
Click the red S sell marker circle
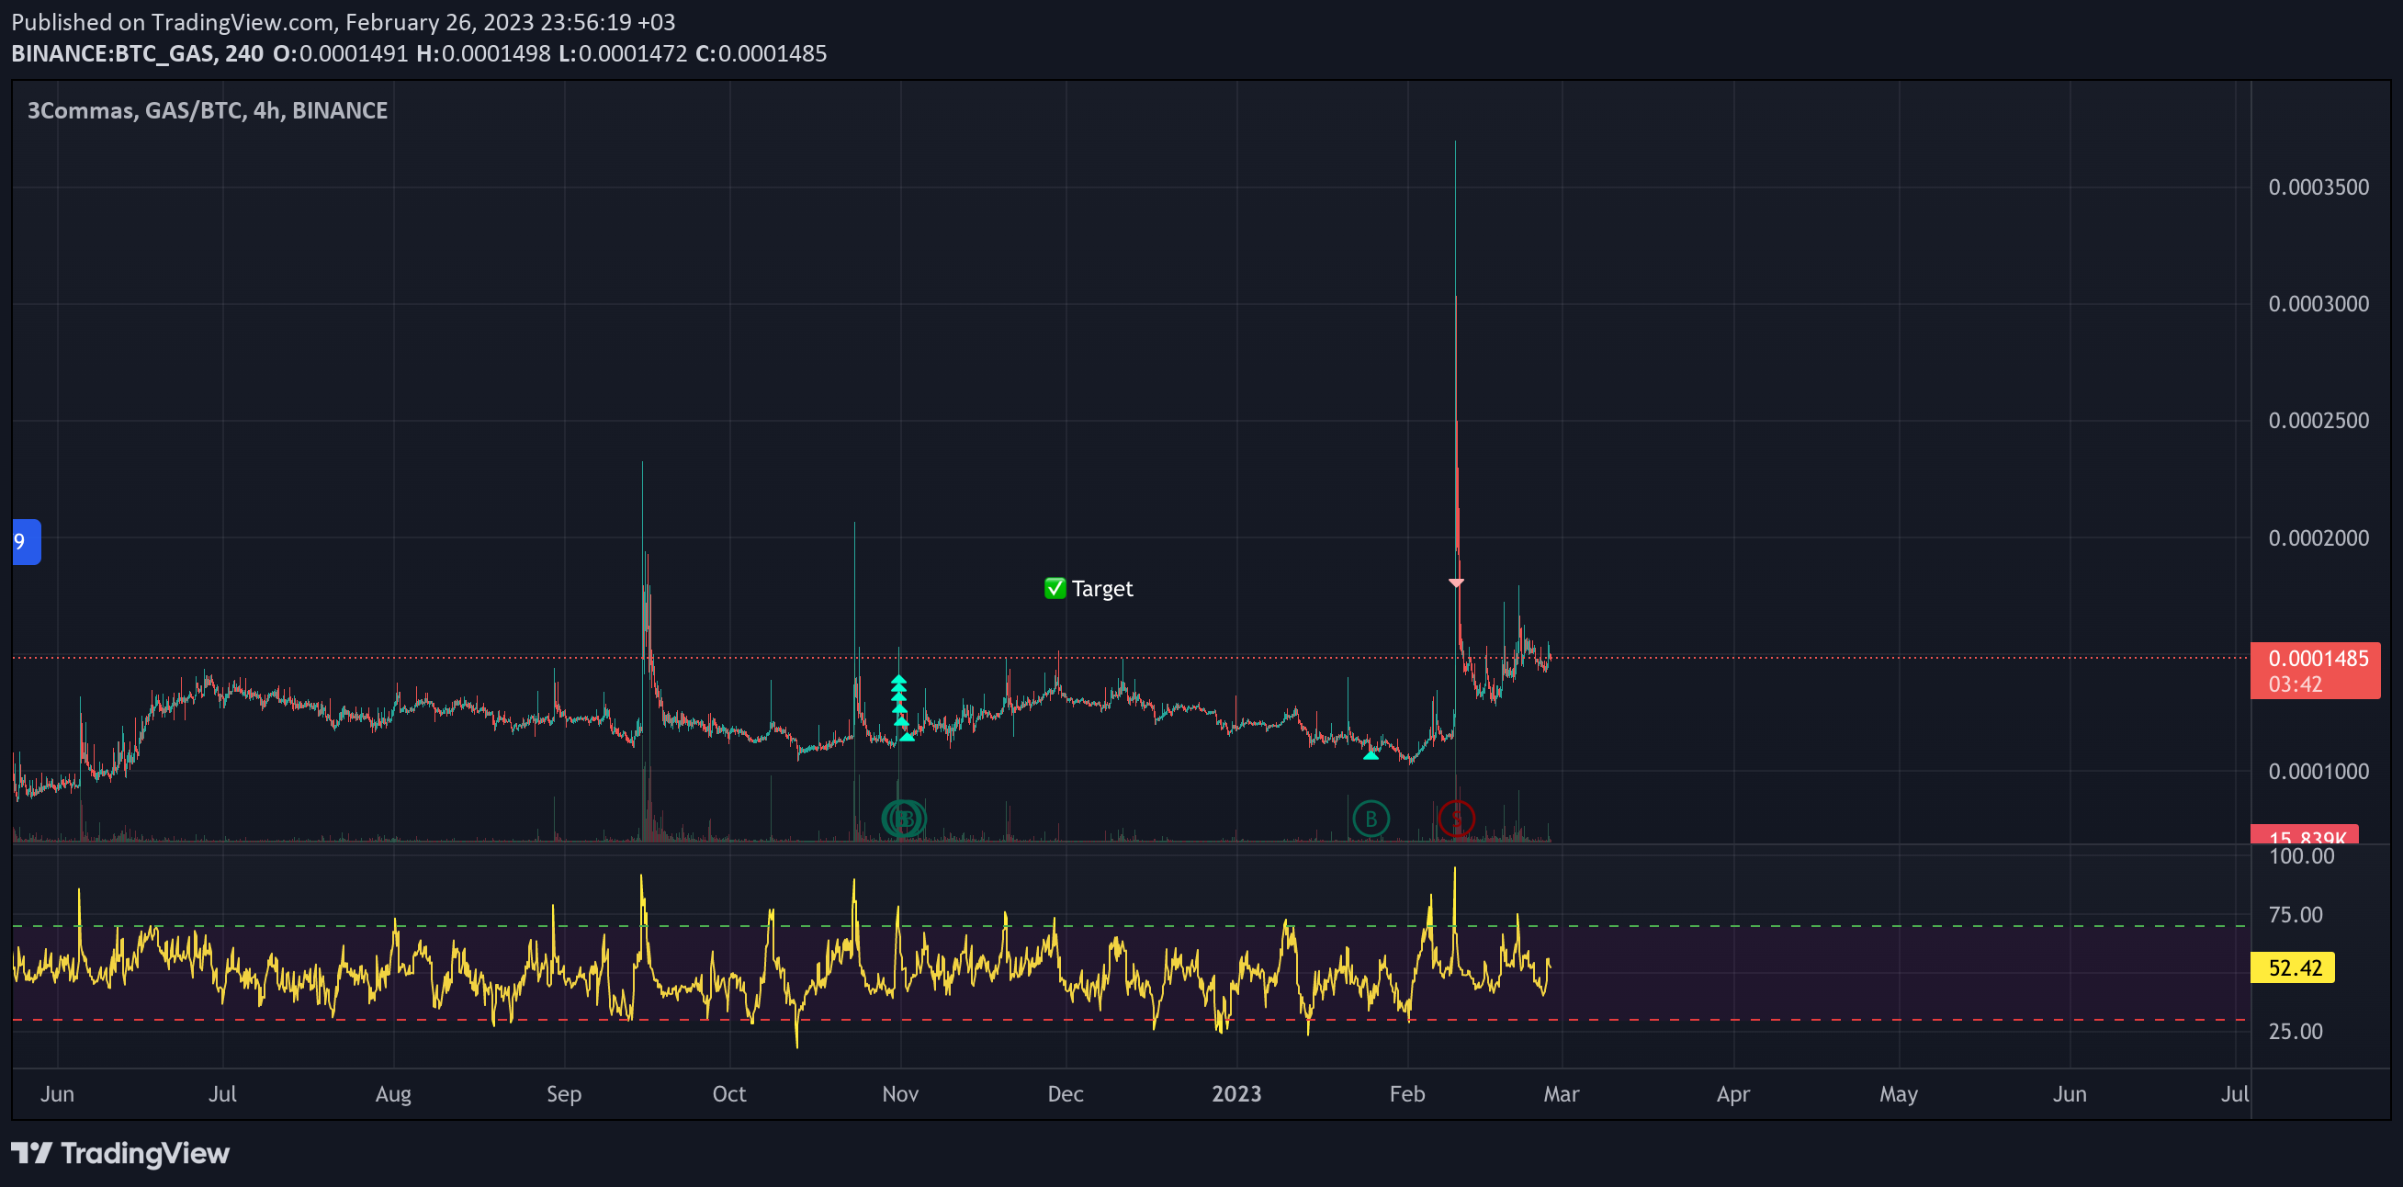(x=1455, y=819)
